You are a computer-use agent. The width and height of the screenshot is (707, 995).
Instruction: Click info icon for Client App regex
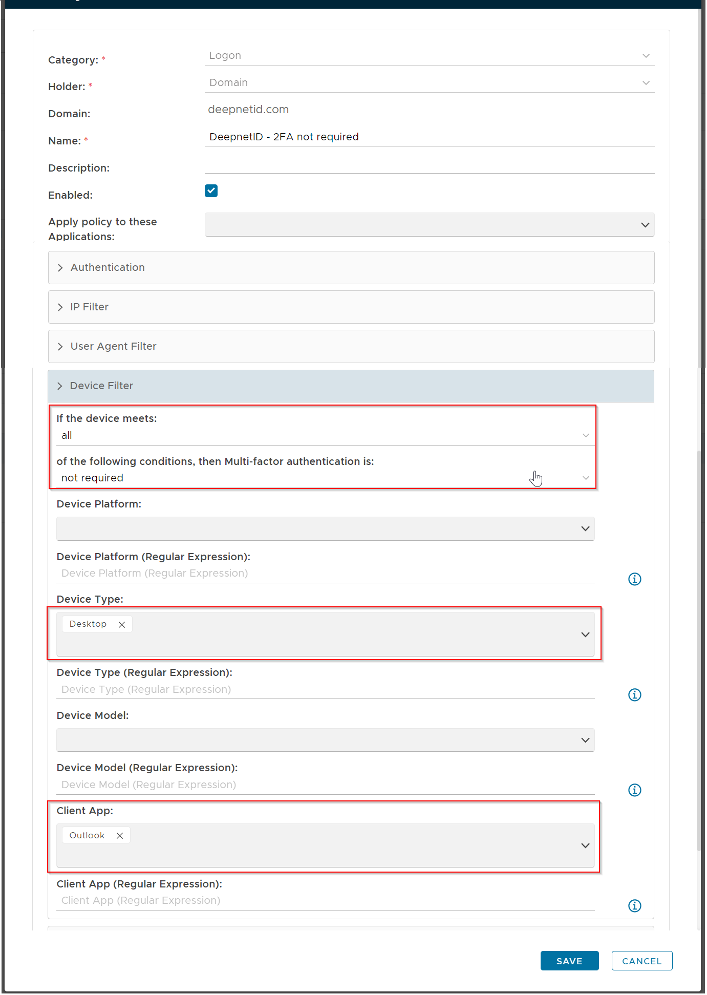tap(634, 906)
